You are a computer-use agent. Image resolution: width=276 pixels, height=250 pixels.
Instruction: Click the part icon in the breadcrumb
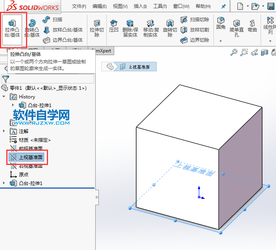pyautogui.click(x=110, y=67)
